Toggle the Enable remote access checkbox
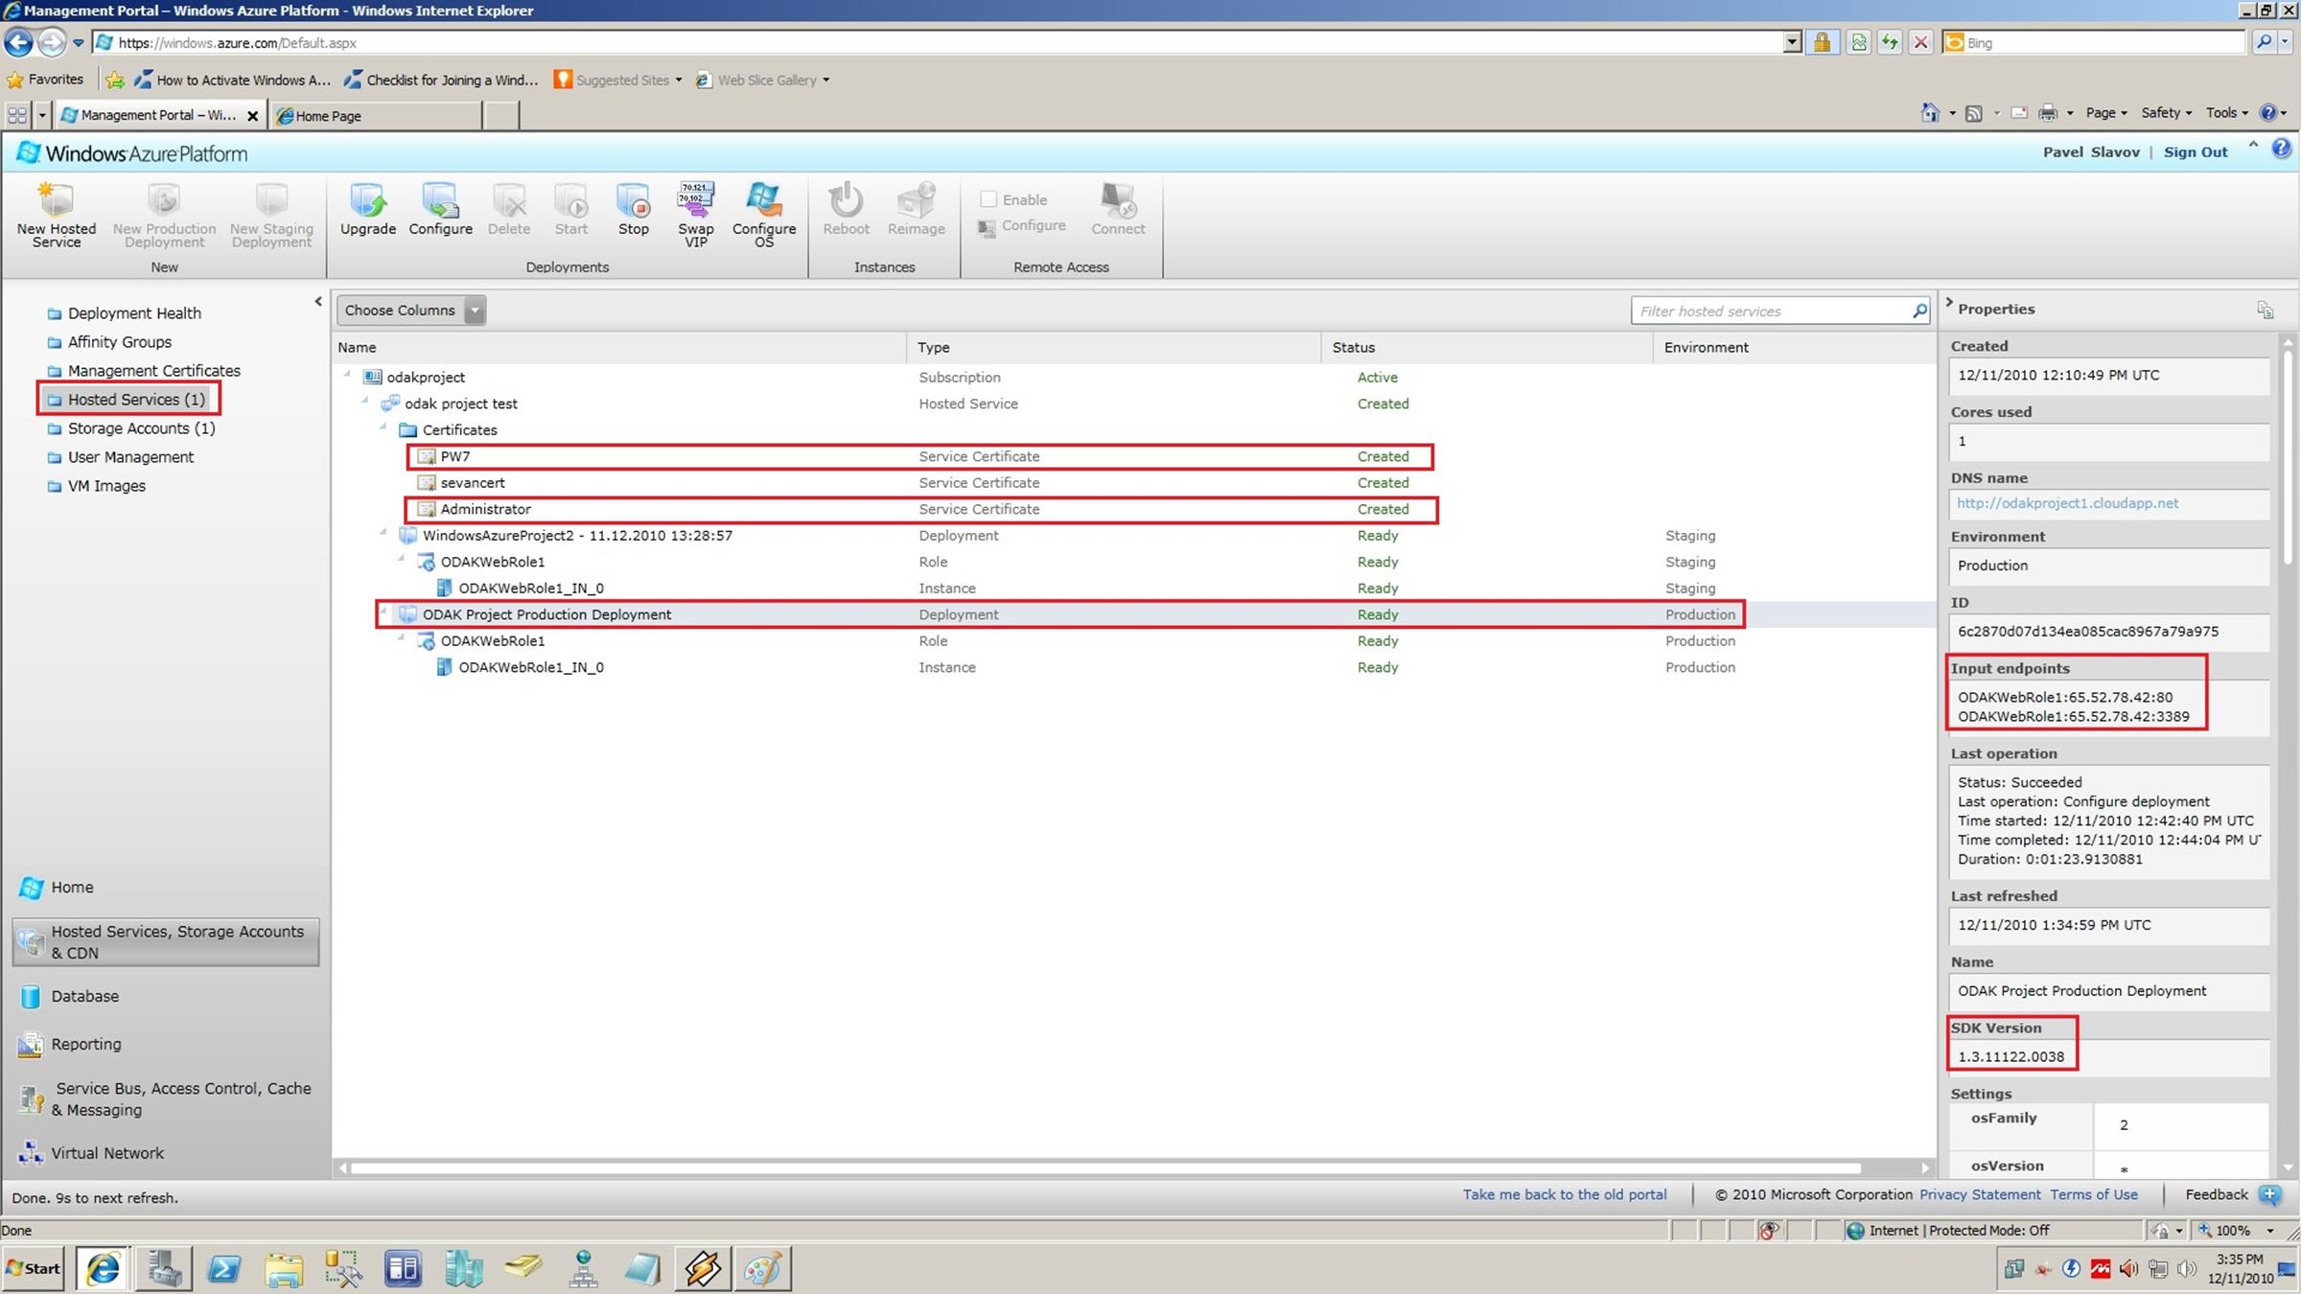 point(988,199)
